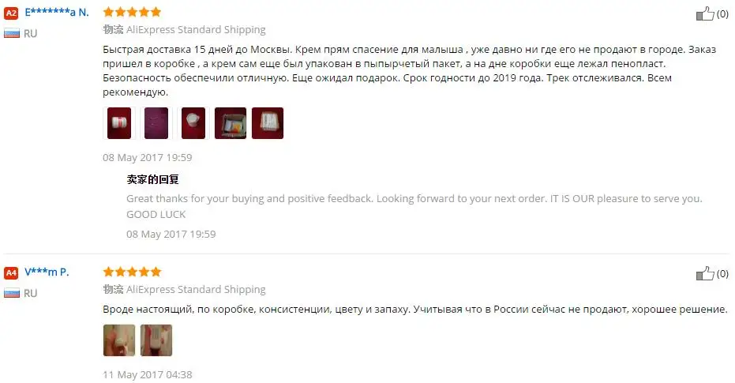The height and width of the screenshot is (383, 735).
Task: Open first photo in V***m P. review
Action: click(119, 340)
